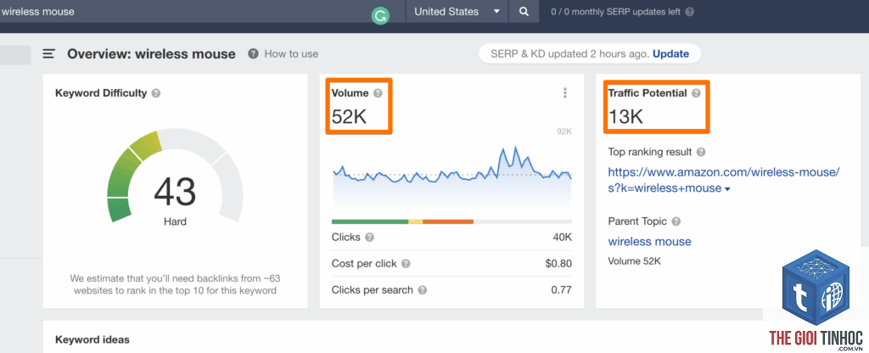Click the 13K traffic potential value
Image resolution: width=869 pixels, height=353 pixels.
click(x=625, y=116)
